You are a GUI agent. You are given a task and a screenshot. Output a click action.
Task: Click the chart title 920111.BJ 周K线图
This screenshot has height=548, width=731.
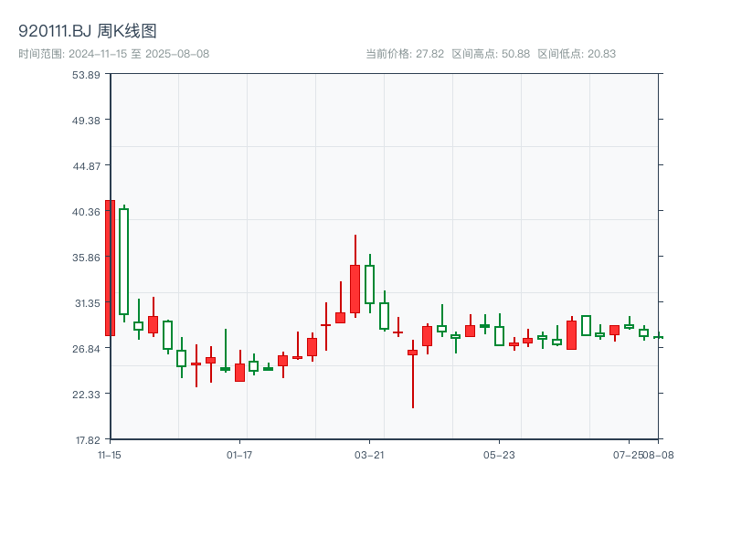[87, 31]
